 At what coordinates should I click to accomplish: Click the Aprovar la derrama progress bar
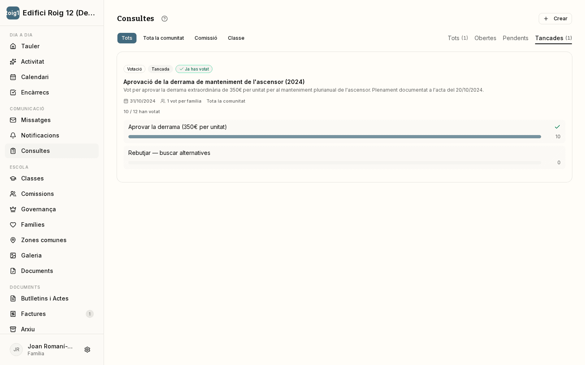[x=335, y=137]
